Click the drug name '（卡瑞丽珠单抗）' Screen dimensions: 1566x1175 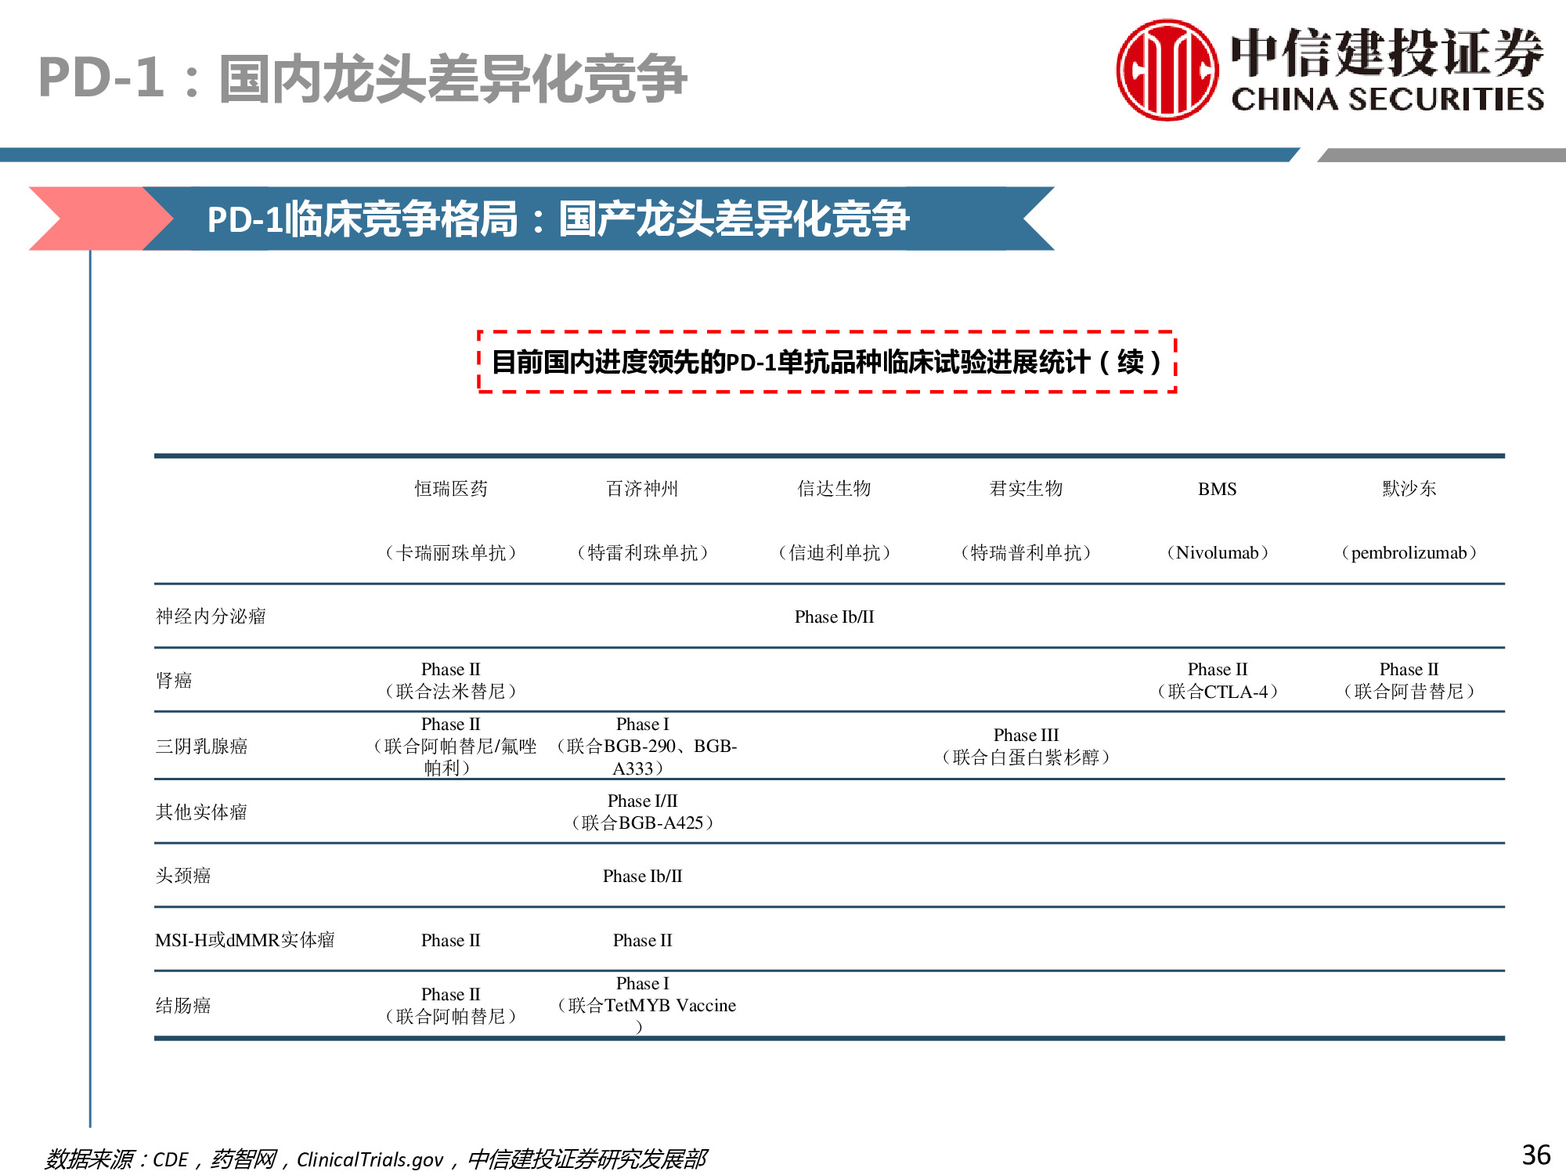(x=451, y=553)
